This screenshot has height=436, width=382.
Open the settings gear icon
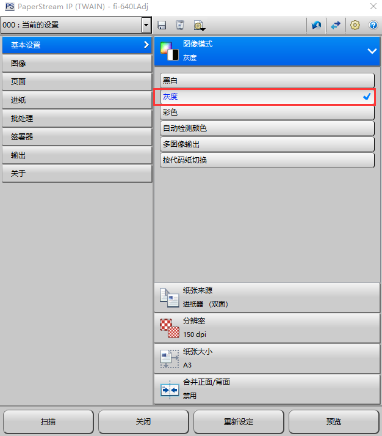click(355, 25)
